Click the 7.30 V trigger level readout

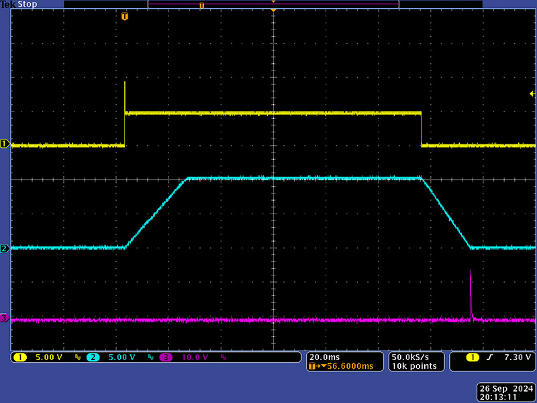[518, 357]
